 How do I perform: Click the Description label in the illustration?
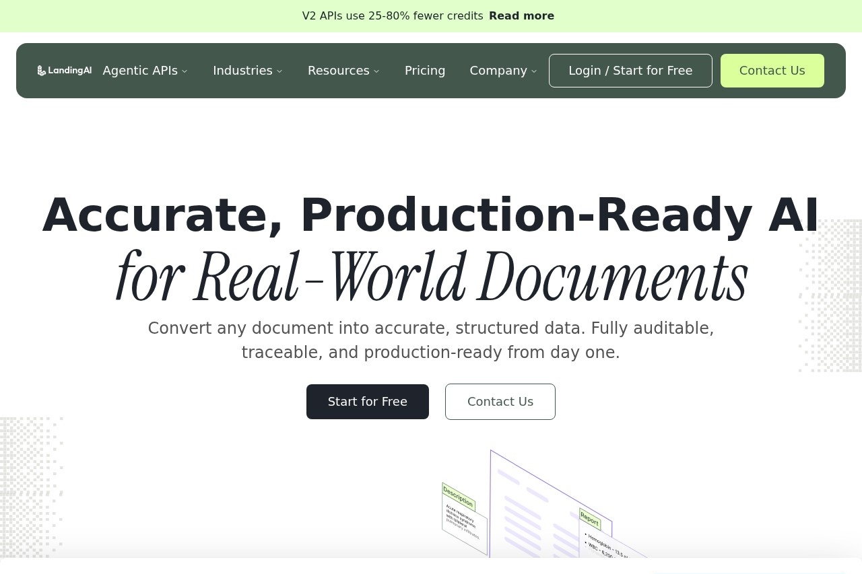pyautogui.click(x=459, y=497)
